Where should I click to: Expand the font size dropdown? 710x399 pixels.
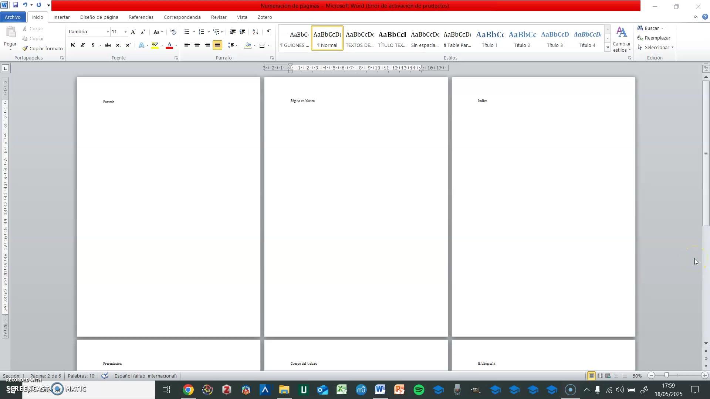(125, 32)
